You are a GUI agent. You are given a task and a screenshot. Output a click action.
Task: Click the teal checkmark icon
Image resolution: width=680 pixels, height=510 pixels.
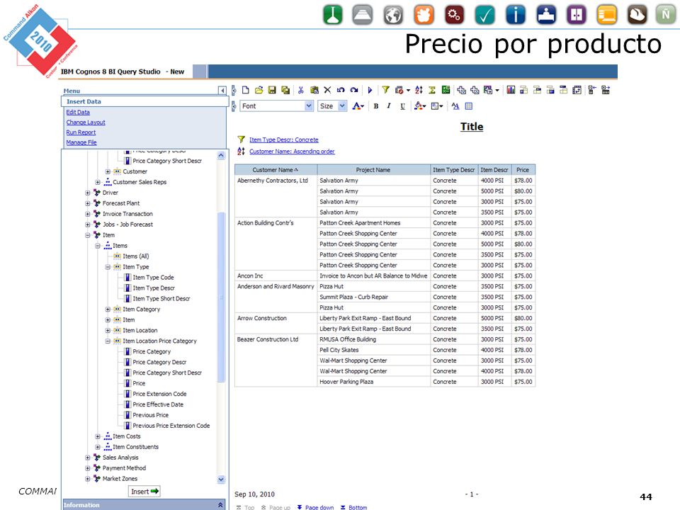click(484, 15)
